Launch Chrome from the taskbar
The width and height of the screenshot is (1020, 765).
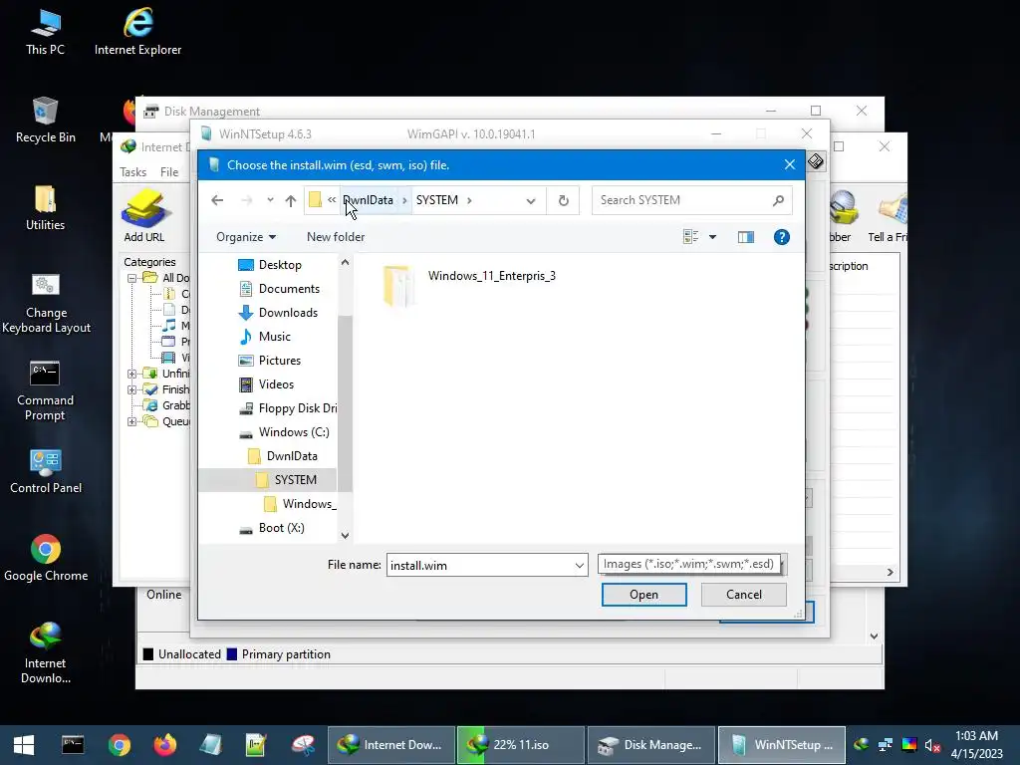[x=120, y=745]
